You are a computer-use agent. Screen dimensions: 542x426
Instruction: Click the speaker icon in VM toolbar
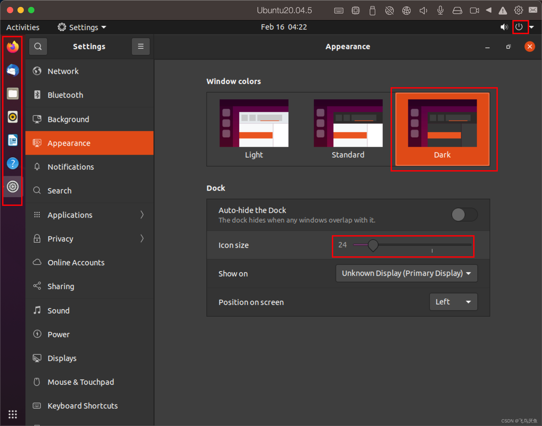click(423, 11)
